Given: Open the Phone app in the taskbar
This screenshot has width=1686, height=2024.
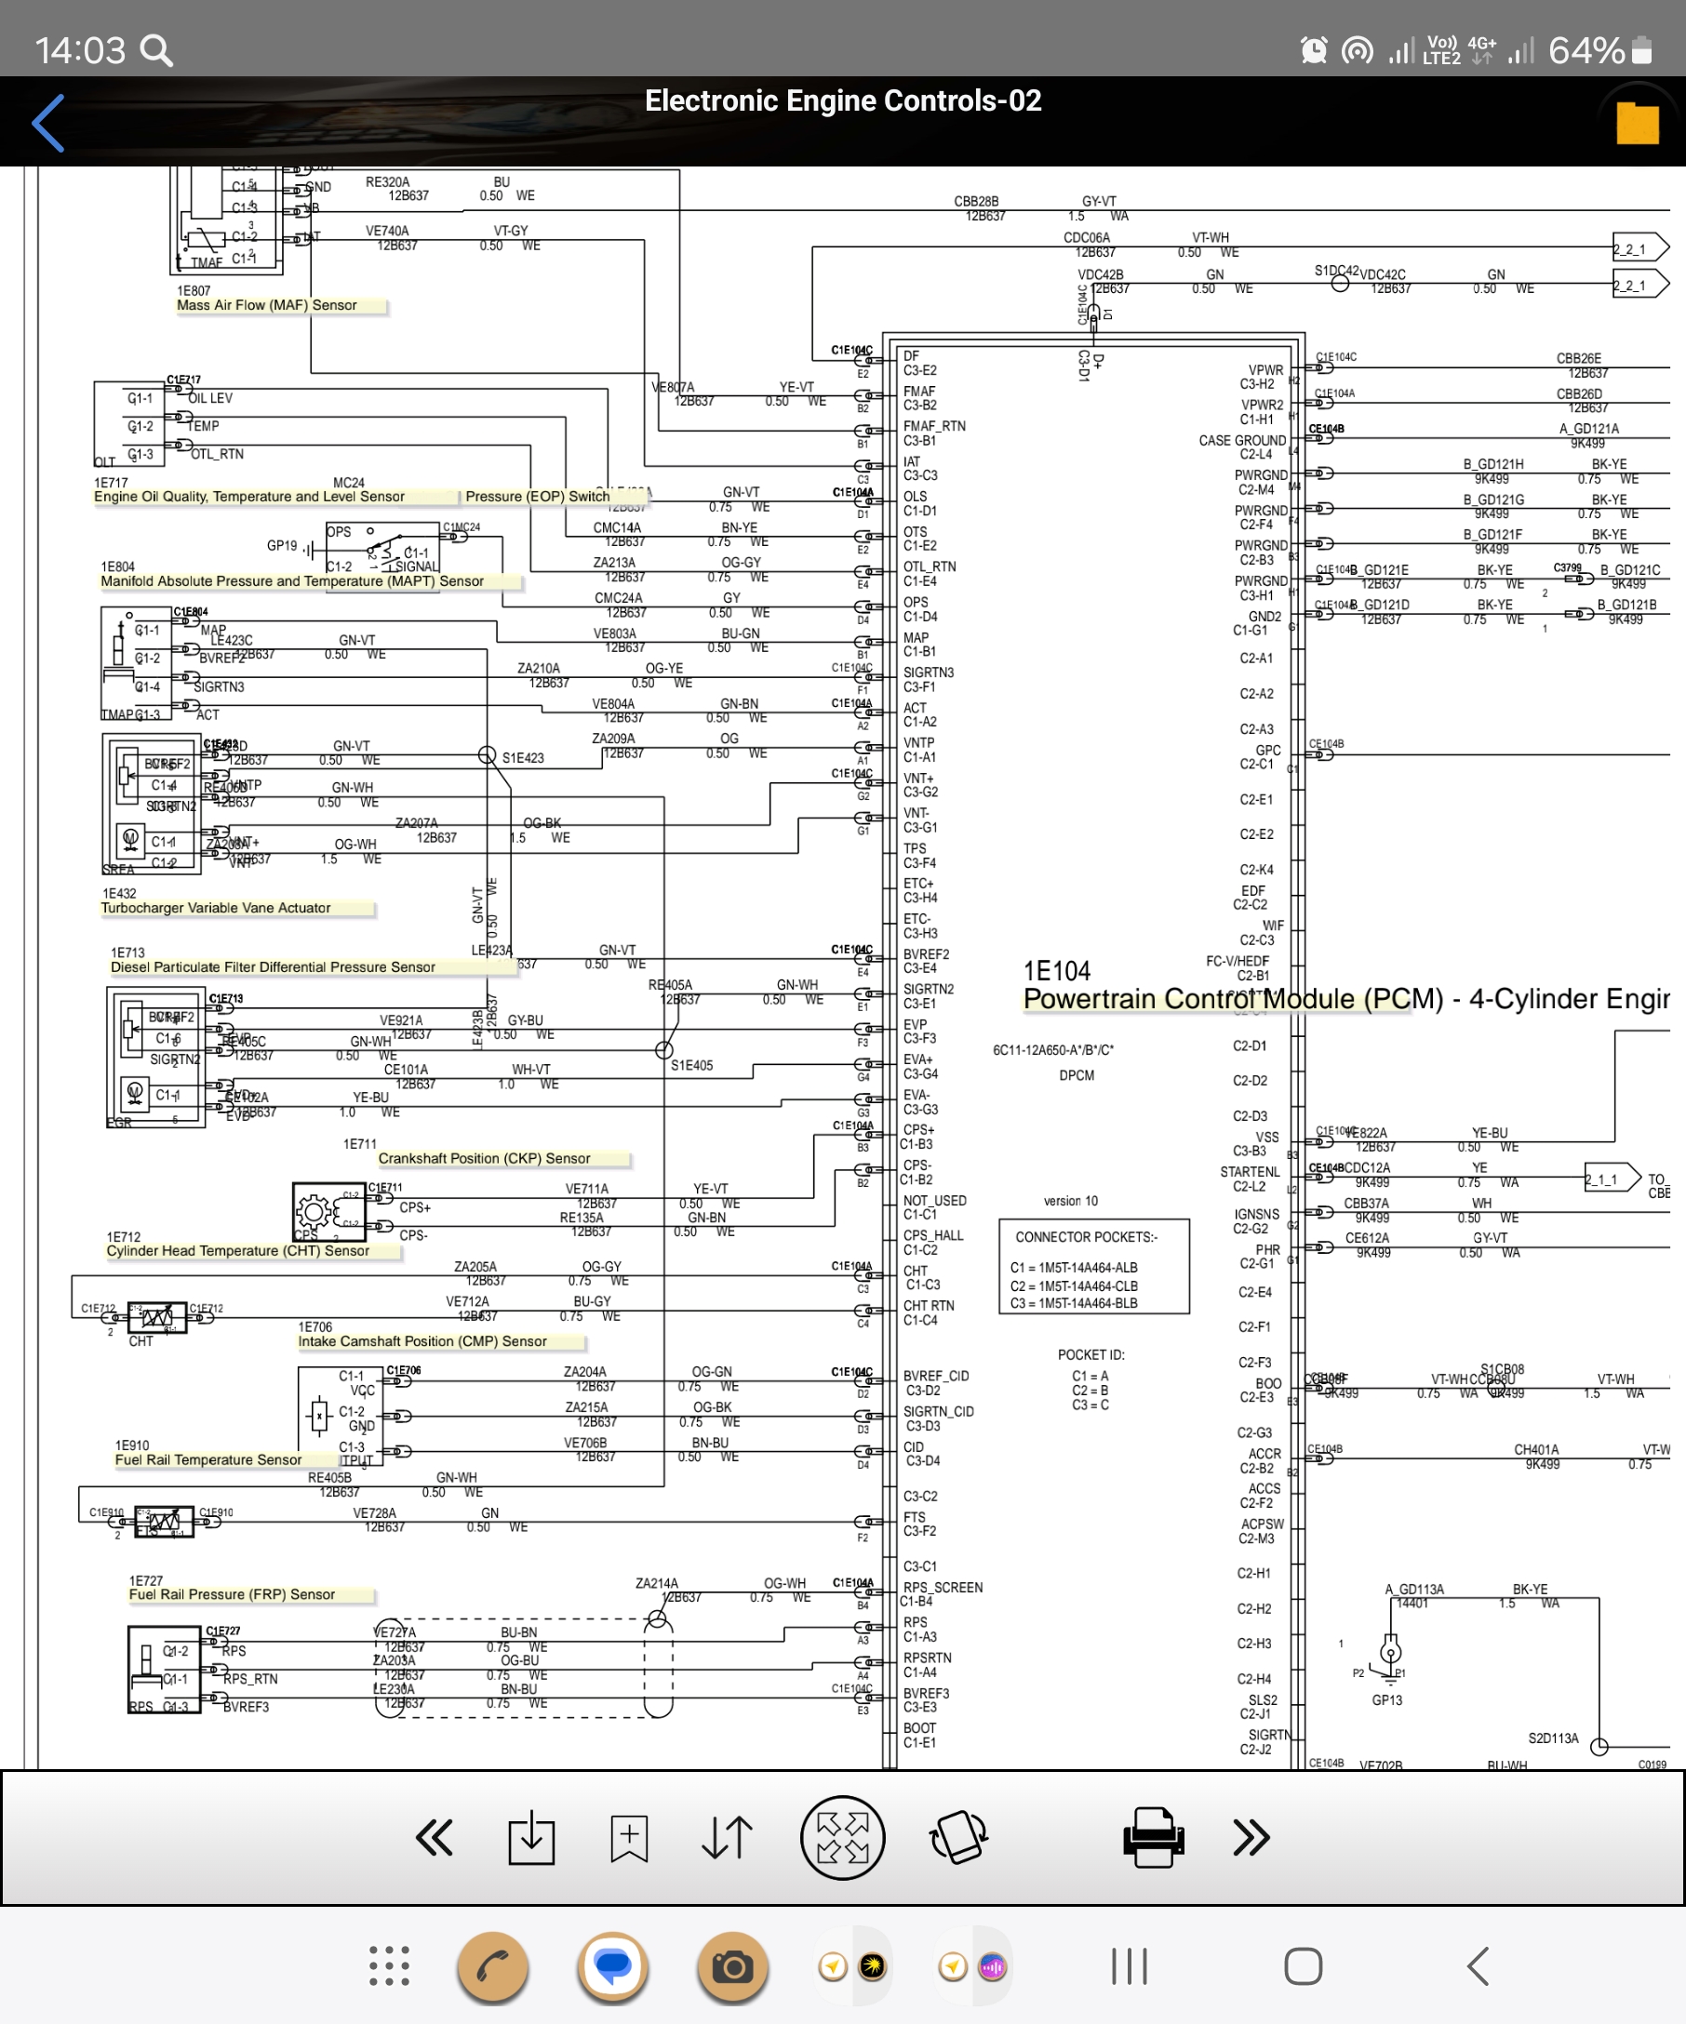Looking at the screenshot, I should point(492,1966).
